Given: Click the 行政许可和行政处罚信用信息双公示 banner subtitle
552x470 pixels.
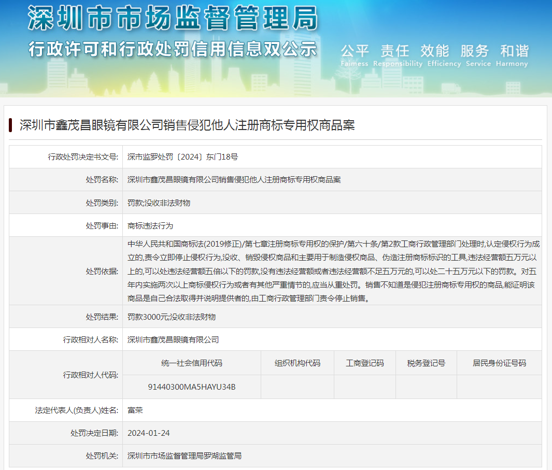Looking at the screenshot, I should (172, 49).
